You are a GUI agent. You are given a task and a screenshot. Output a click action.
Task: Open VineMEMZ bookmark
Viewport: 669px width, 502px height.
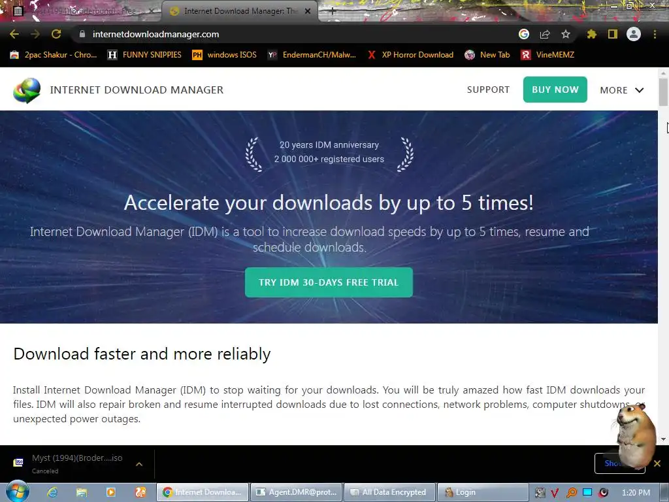coord(548,55)
